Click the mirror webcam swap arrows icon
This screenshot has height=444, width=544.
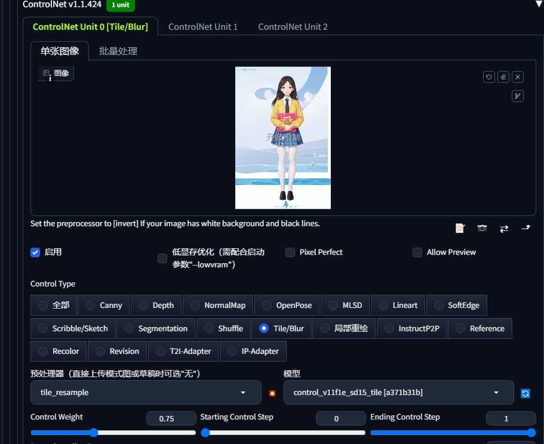(x=504, y=229)
